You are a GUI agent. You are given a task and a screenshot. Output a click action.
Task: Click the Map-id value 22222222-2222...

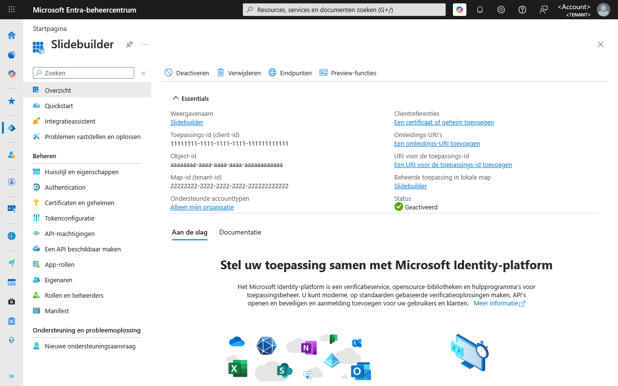[229, 186]
